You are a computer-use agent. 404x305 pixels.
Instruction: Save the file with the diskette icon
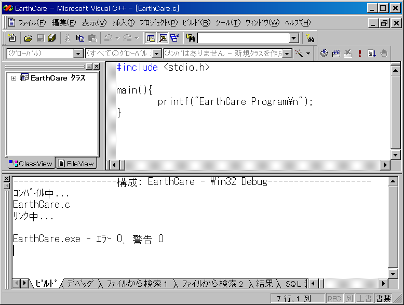[41, 38]
